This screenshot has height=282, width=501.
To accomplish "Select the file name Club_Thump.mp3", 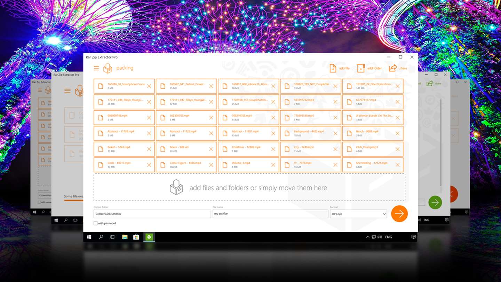I will [x=367, y=147].
